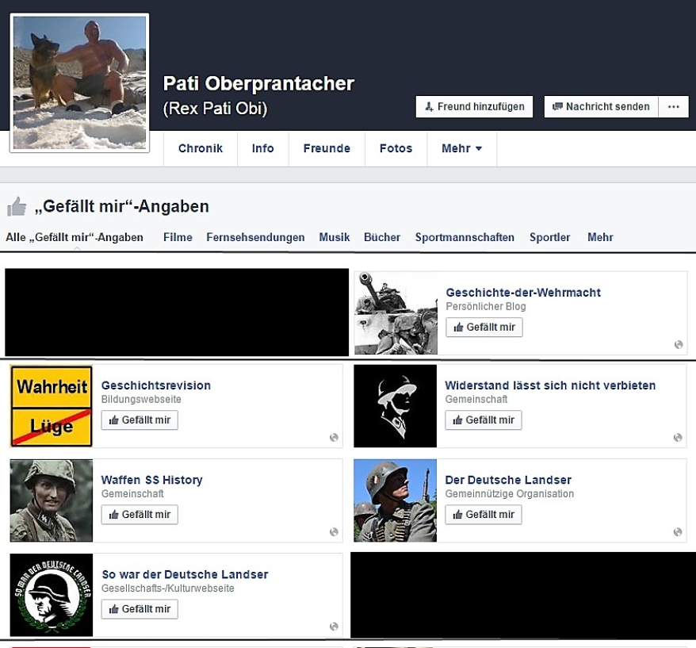This screenshot has height=648, width=696.
Task: Open Mehr in the likes category bar
Action: [600, 238]
